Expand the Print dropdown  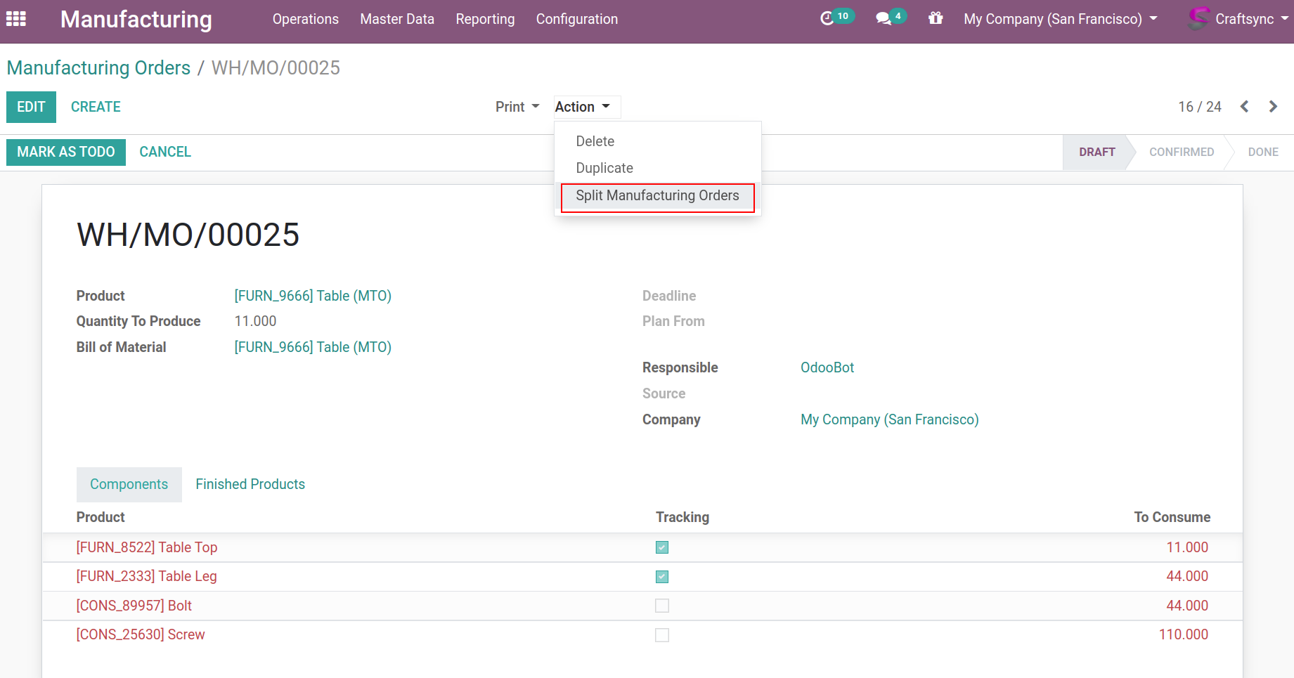517,107
